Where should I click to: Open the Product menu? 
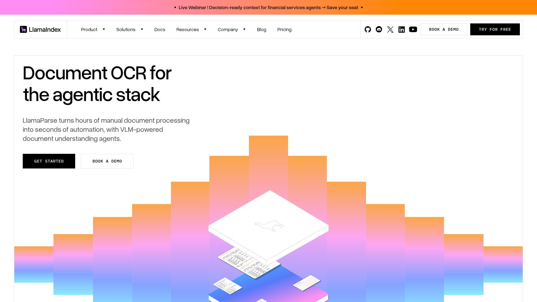tap(89, 29)
